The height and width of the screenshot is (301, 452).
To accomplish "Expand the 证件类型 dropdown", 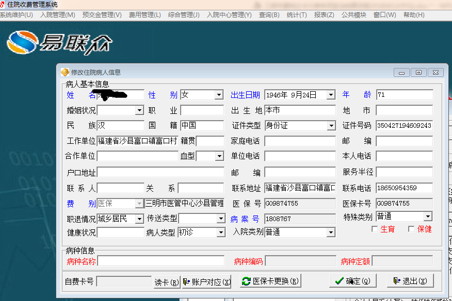I will (331, 126).
